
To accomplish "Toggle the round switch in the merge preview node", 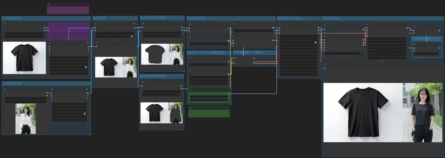I will pos(132,36).
